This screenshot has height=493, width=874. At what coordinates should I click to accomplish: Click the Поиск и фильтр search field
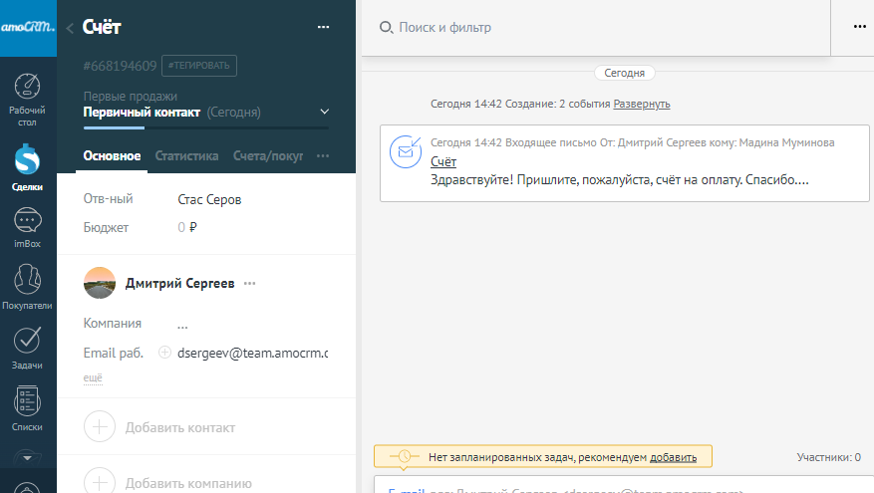point(598,28)
